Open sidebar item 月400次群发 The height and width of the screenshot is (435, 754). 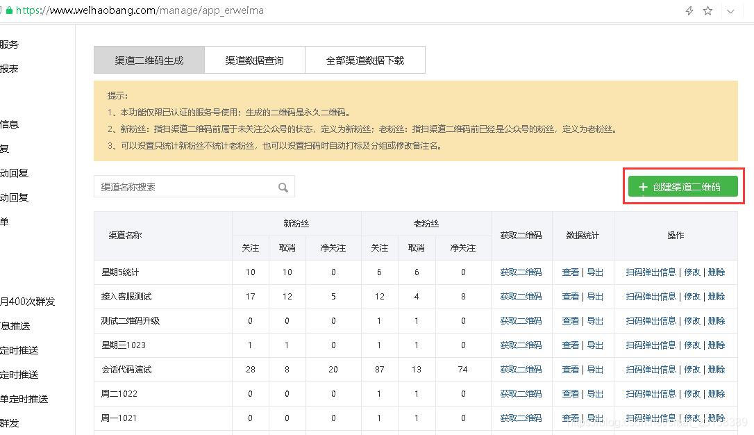coord(27,302)
